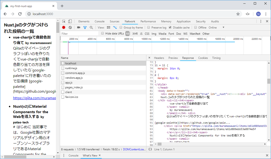Close the DevTools panel
This screenshot has width=271, height=159.
[267, 21]
